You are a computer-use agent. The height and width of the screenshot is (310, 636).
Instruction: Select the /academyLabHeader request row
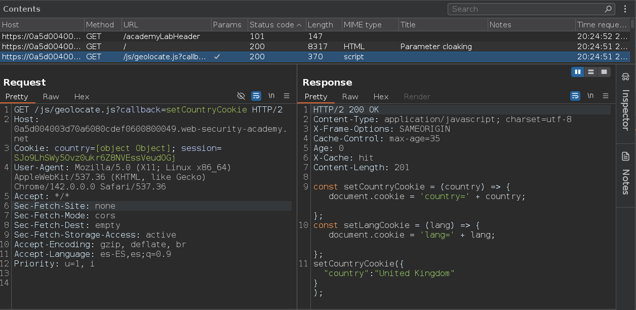(161, 36)
